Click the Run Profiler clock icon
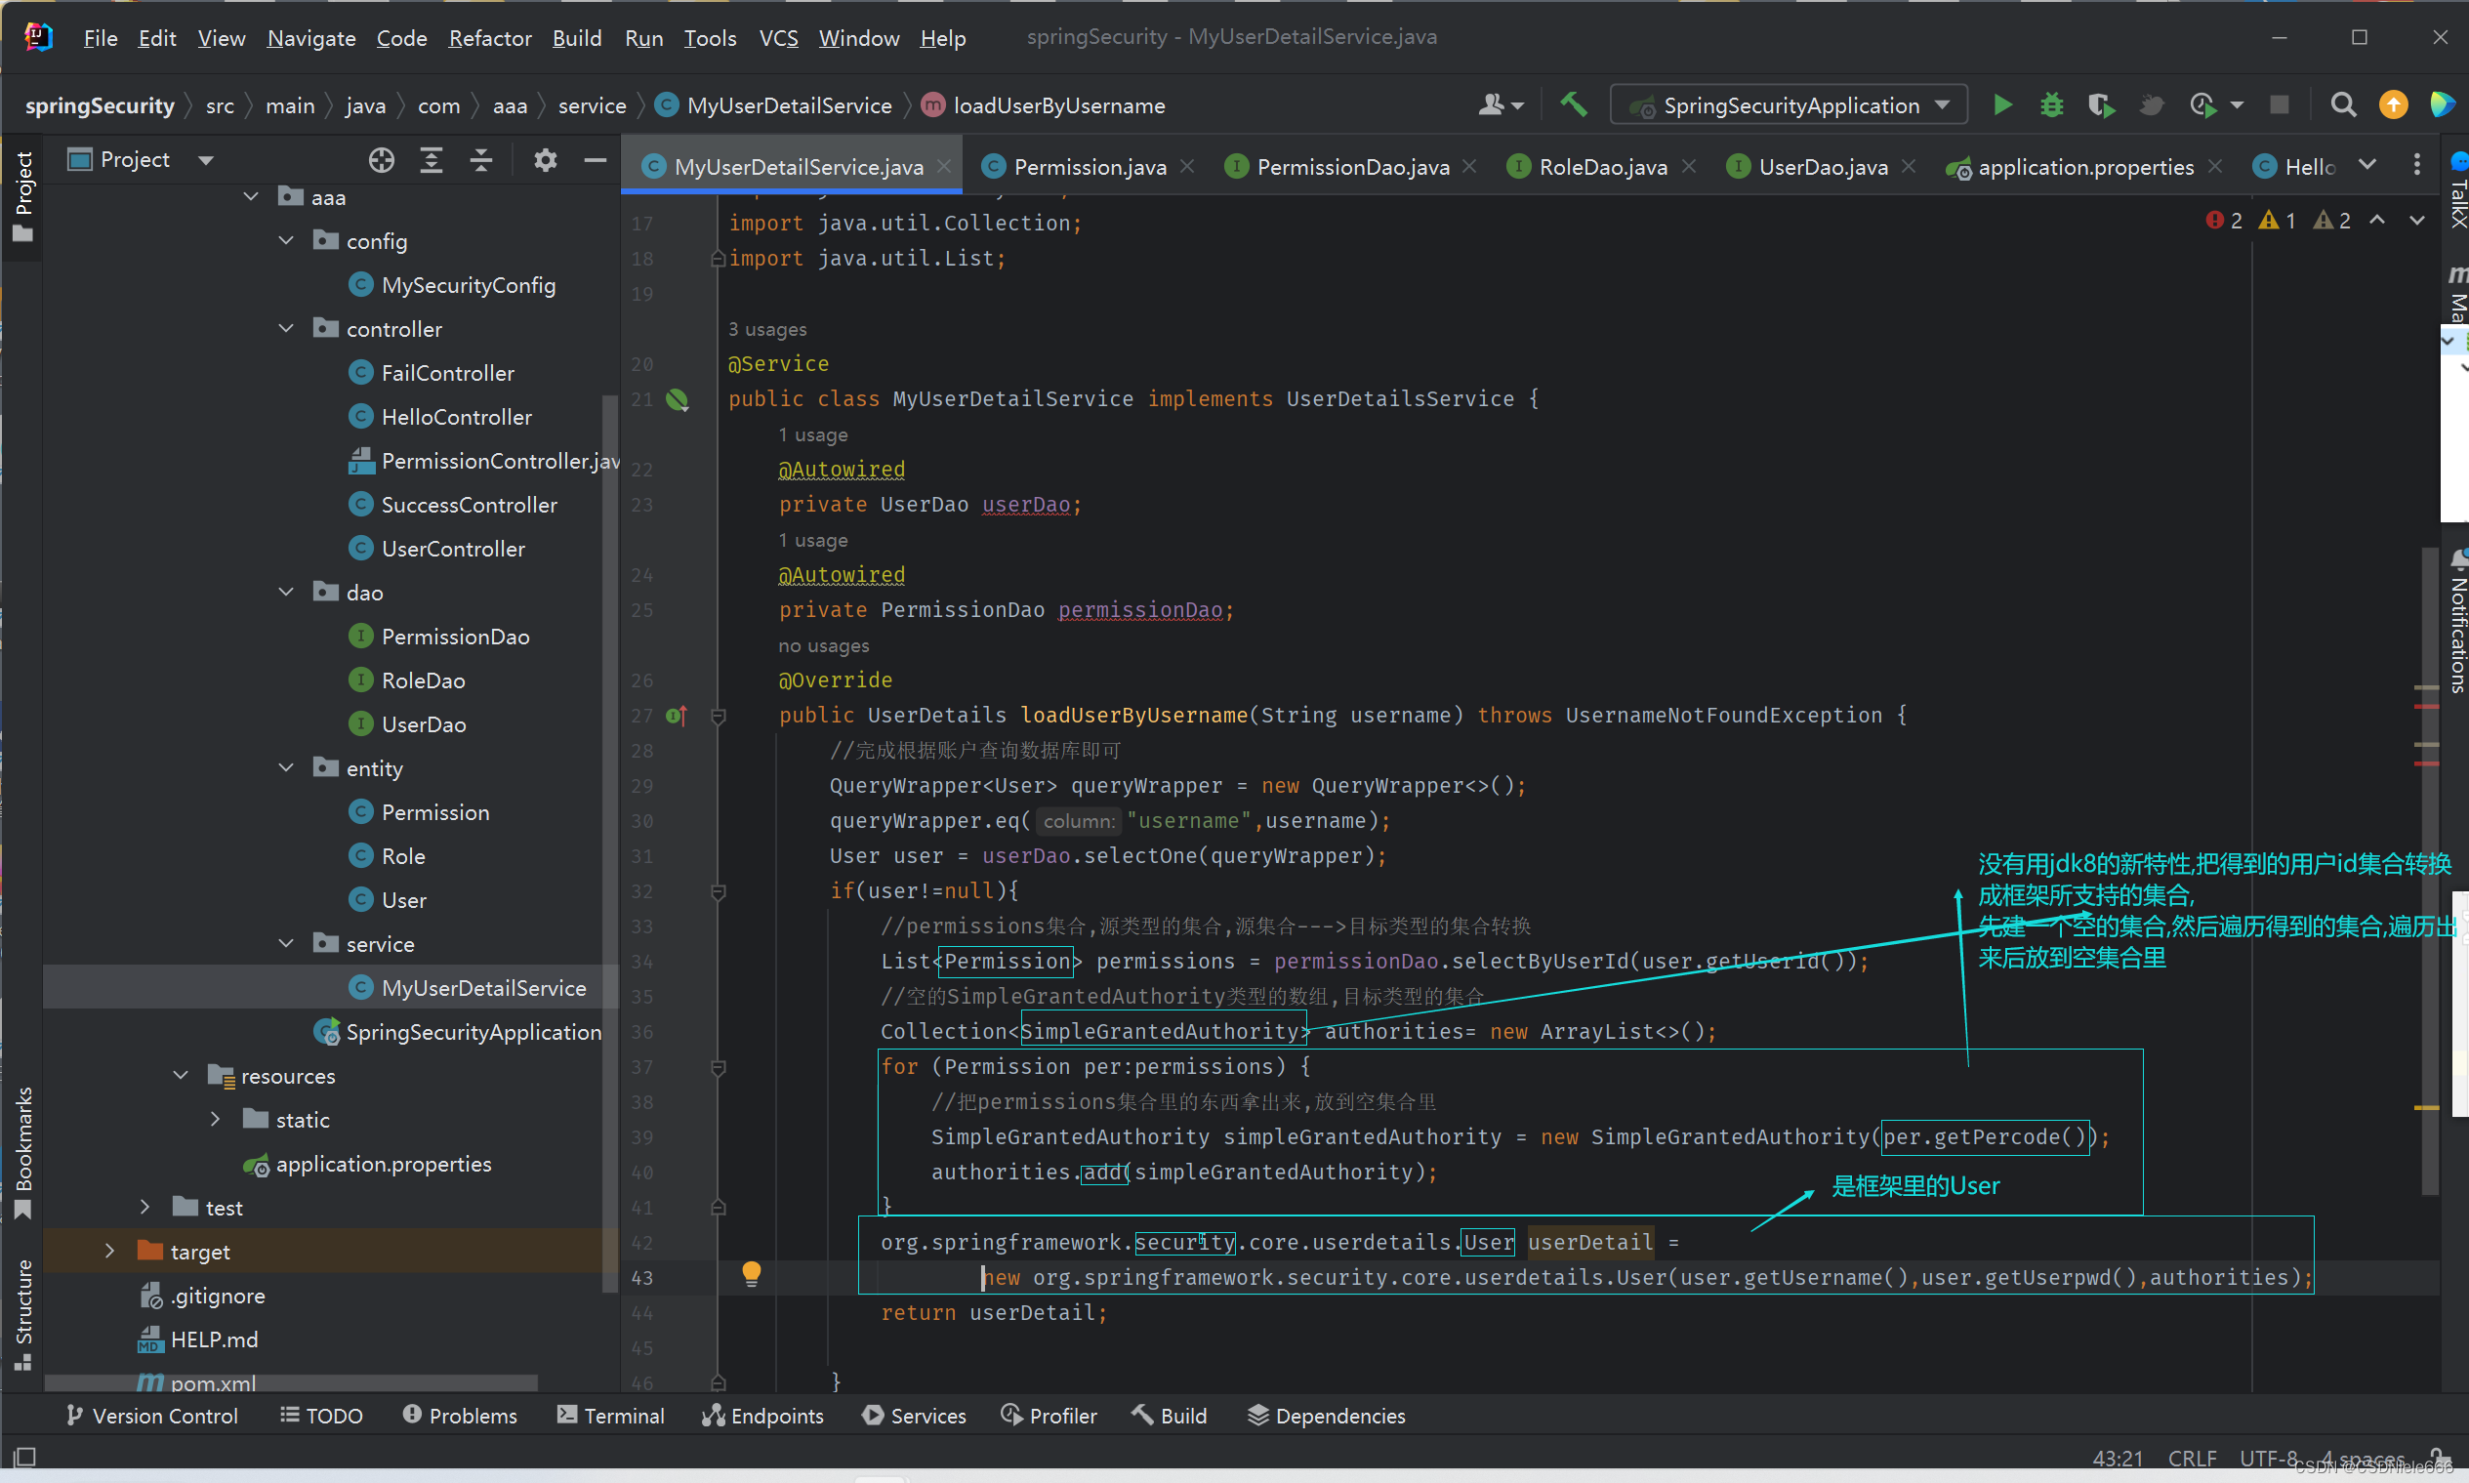Image resolution: width=2469 pixels, height=1483 pixels. click(x=2203, y=103)
